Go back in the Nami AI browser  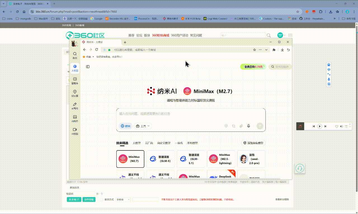coord(84,50)
